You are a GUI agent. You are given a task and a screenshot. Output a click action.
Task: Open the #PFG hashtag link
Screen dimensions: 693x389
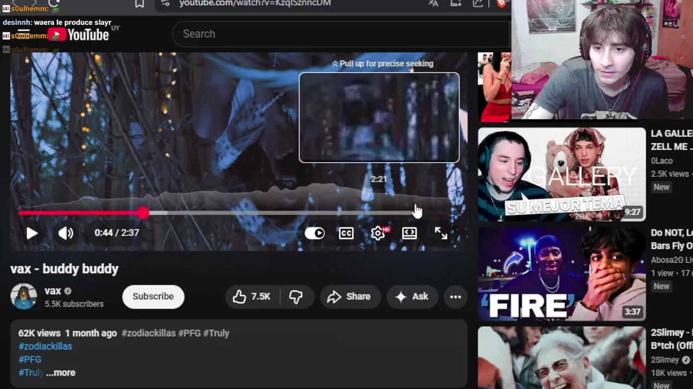coord(30,359)
